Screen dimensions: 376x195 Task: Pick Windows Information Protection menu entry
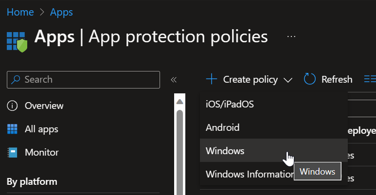point(248,174)
